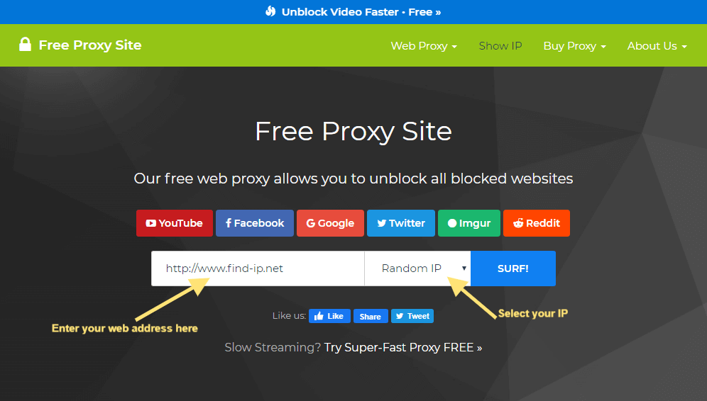Viewport: 707px width, 401px height.
Task: Open the Random IP selector
Action: point(417,269)
